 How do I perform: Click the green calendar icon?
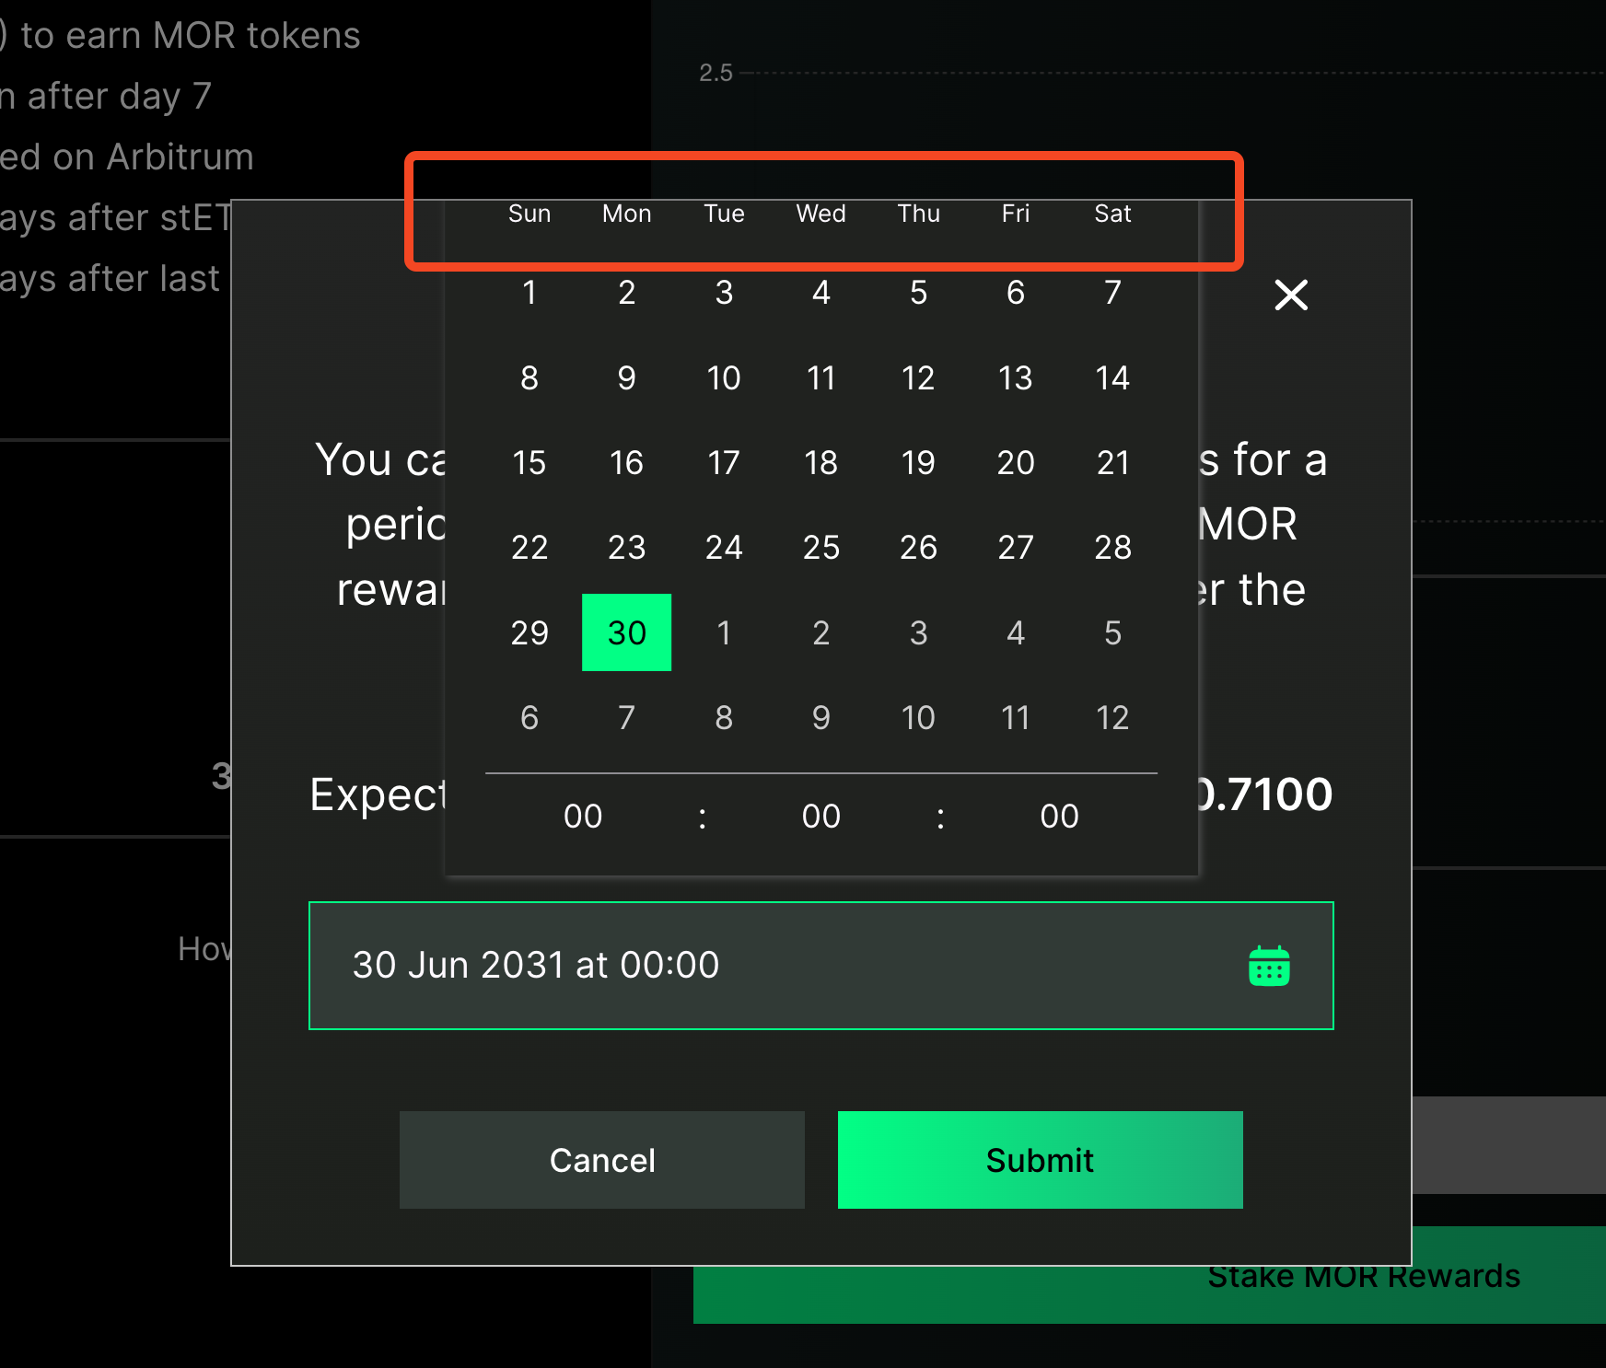[1268, 966]
